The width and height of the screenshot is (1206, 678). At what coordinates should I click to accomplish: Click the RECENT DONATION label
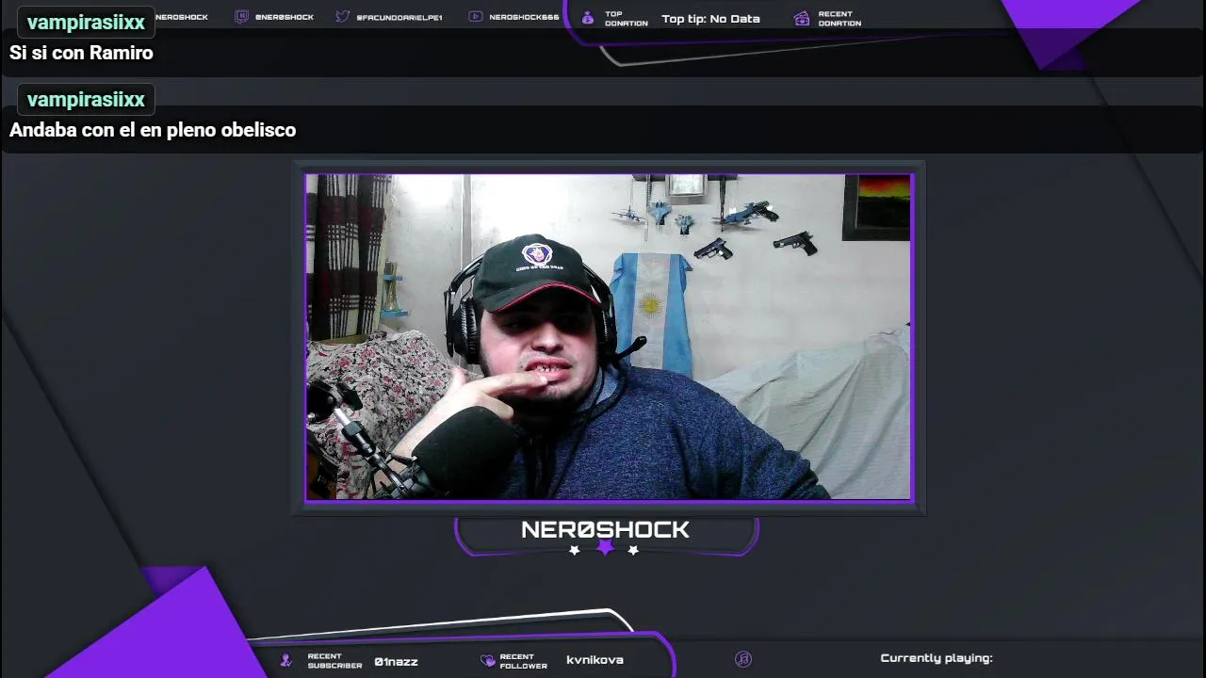point(839,19)
